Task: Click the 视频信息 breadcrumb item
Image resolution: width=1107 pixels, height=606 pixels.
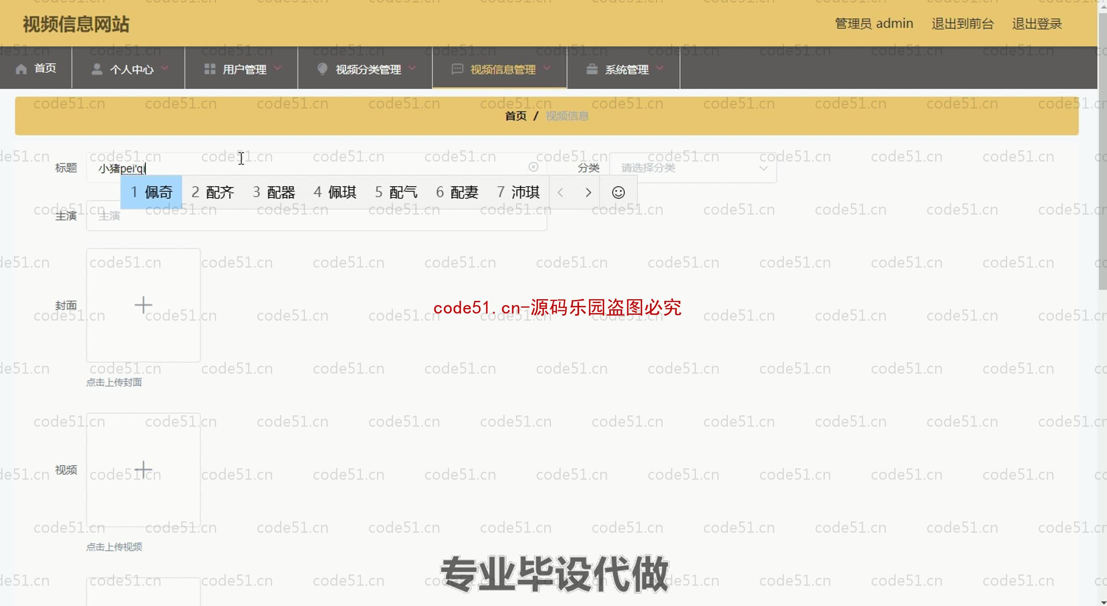Action: coord(567,116)
